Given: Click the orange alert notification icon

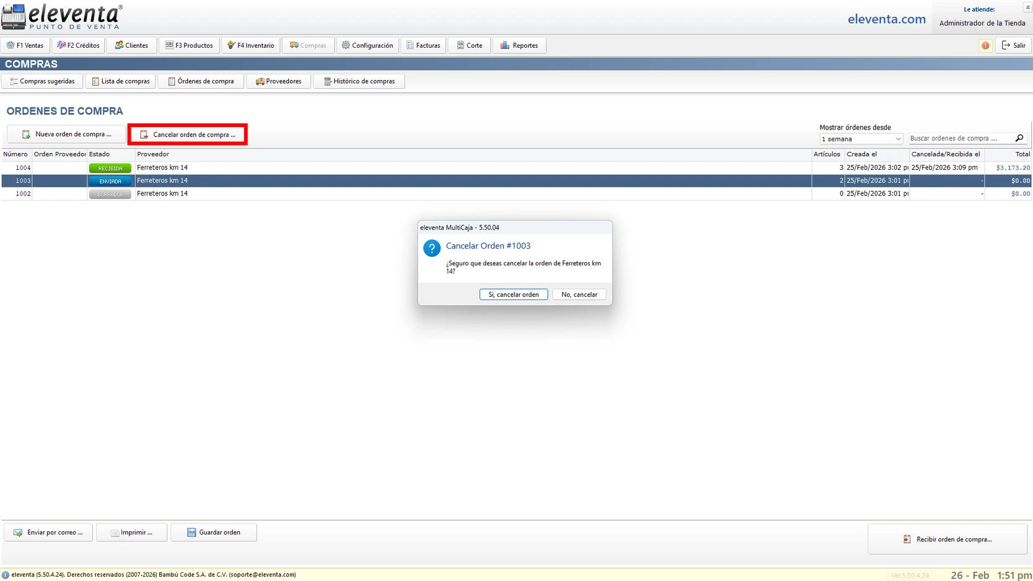Looking at the screenshot, I should coord(985,45).
